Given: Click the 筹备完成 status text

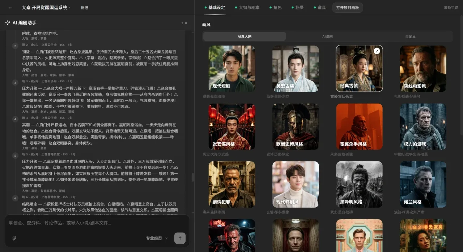Looking at the screenshot, I should pos(451,8).
